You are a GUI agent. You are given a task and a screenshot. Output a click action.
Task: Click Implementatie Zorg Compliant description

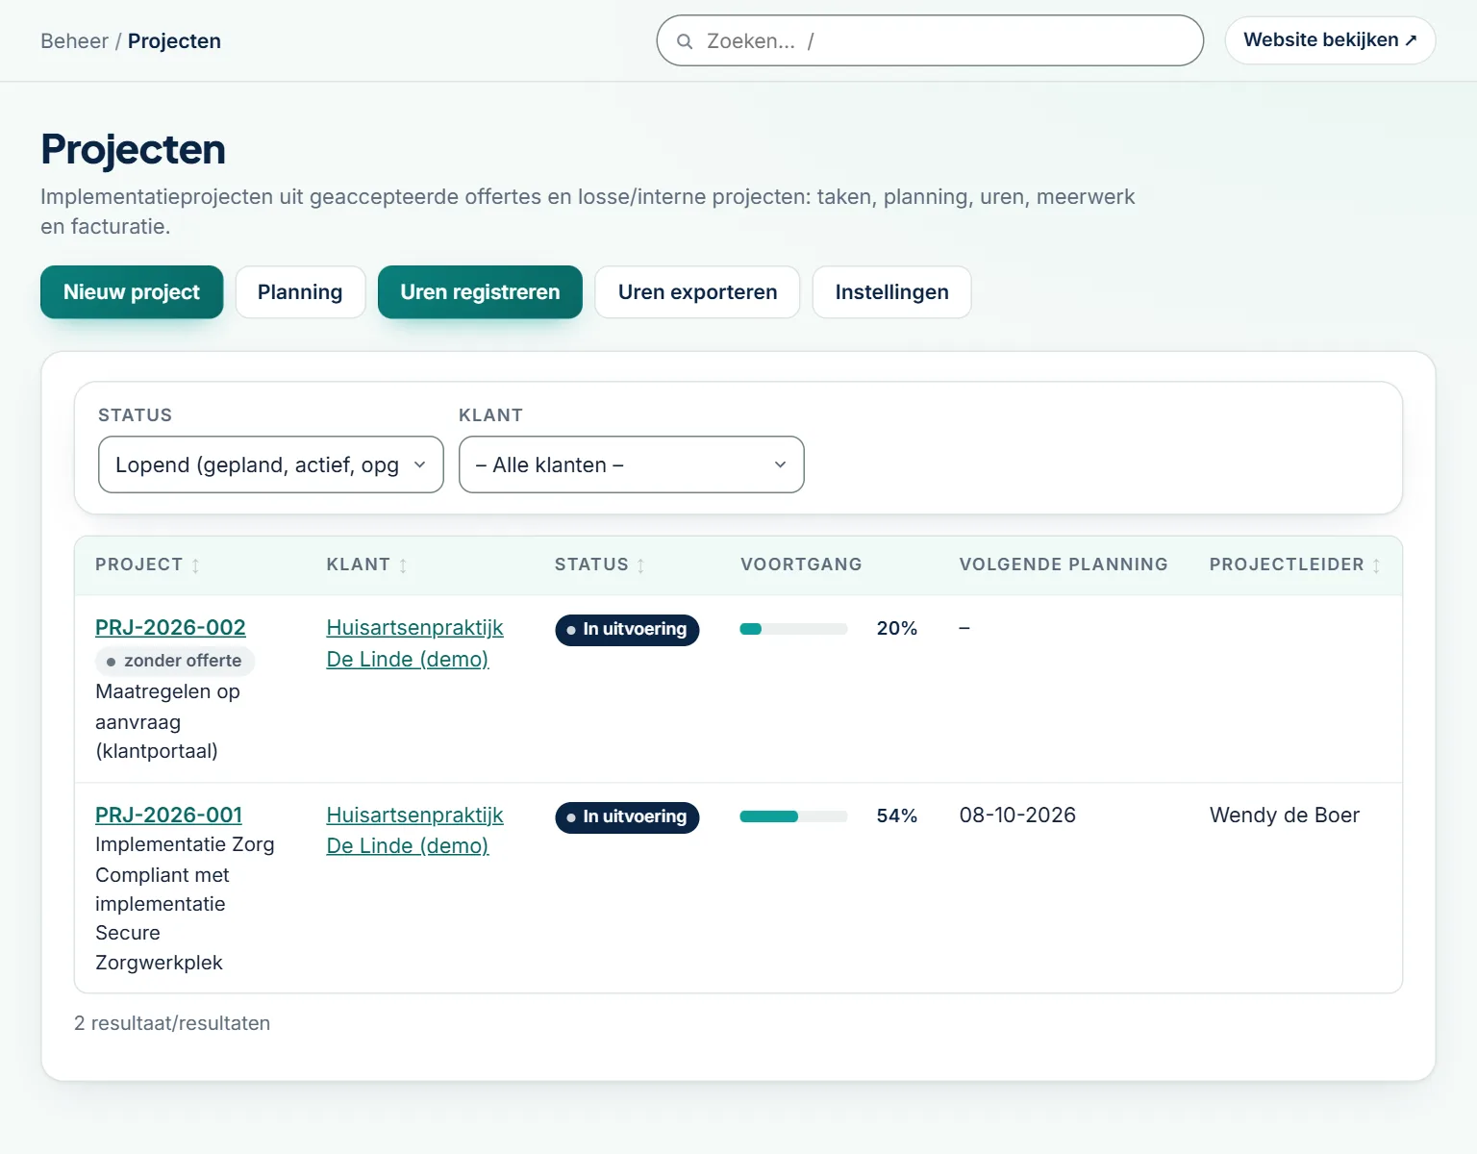click(185, 903)
